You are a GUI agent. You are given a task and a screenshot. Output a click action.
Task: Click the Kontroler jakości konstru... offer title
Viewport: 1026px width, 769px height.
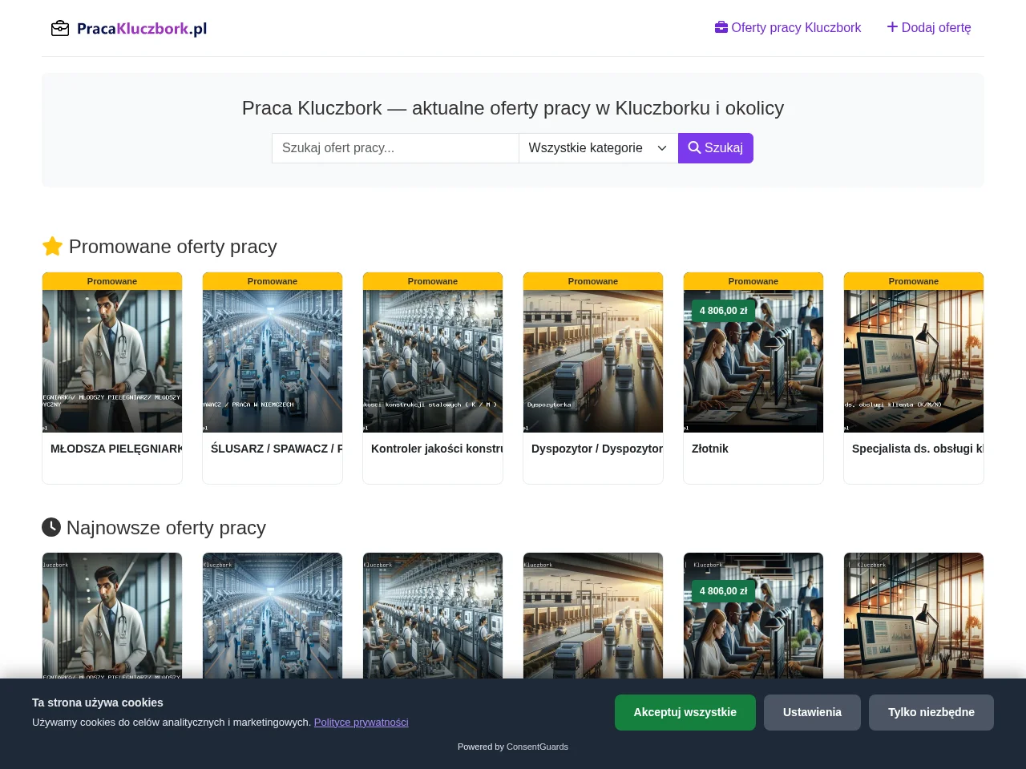tap(437, 449)
